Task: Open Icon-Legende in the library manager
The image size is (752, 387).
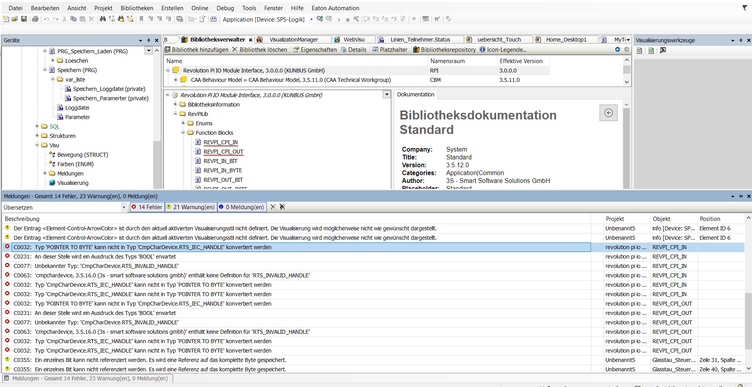Action: [x=503, y=50]
